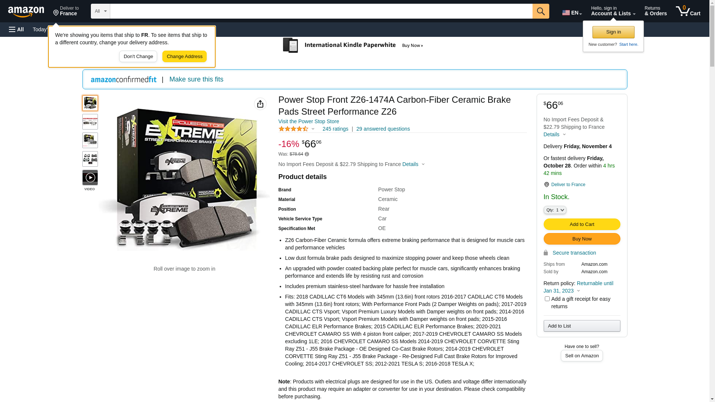Click the Amazon logo
Screen dimensions: 715x402
pyautogui.click(x=26, y=12)
